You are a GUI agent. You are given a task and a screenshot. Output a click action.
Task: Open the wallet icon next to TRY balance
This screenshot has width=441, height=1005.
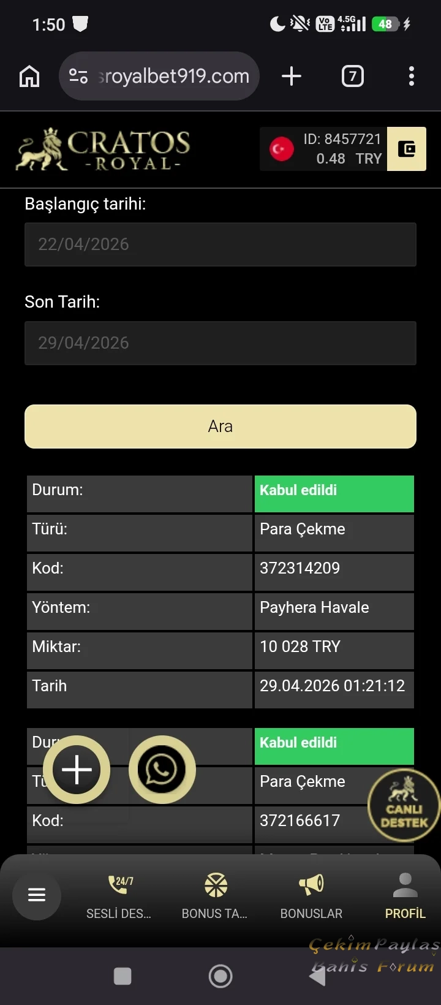click(x=406, y=149)
